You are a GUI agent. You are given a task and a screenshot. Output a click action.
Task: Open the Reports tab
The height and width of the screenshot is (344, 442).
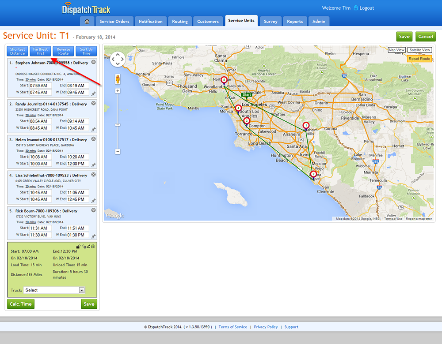click(294, 21)
